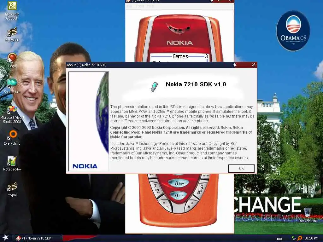Open the orange Everything search tray icon
The width and height of the screenshot is (323, 242).
(x=300, y=238)
